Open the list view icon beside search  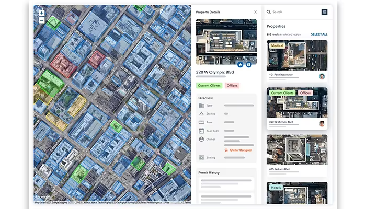[x=324, y=12]
